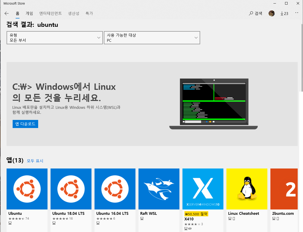Switch to the 홈 tab
This screenshot has height=232, width=303.
[x=18, y=13]
